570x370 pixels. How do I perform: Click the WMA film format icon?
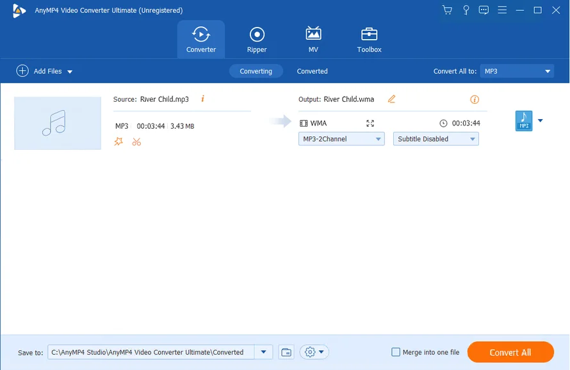tap(304, 123)
